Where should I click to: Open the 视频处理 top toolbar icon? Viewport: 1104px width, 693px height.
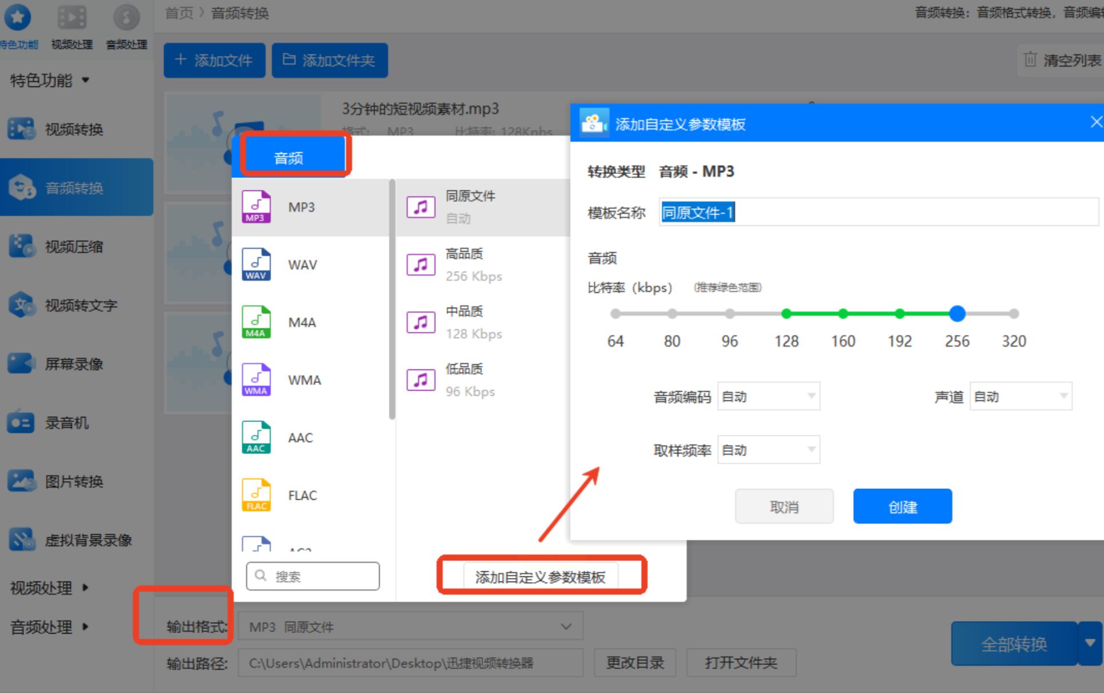tap(72, 17)
